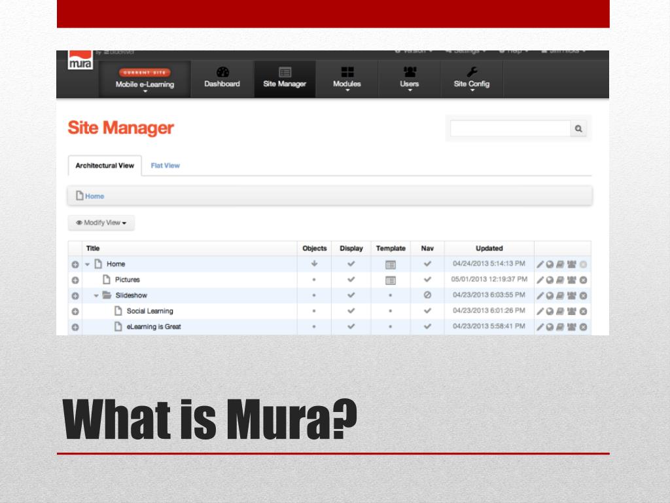Toggle the Display checkmark for Pictures

pos(351,279)
